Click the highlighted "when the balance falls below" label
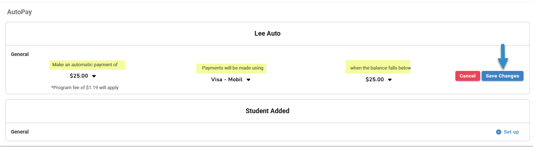Viewport: 533px width, 147px height. pos(380,68)
